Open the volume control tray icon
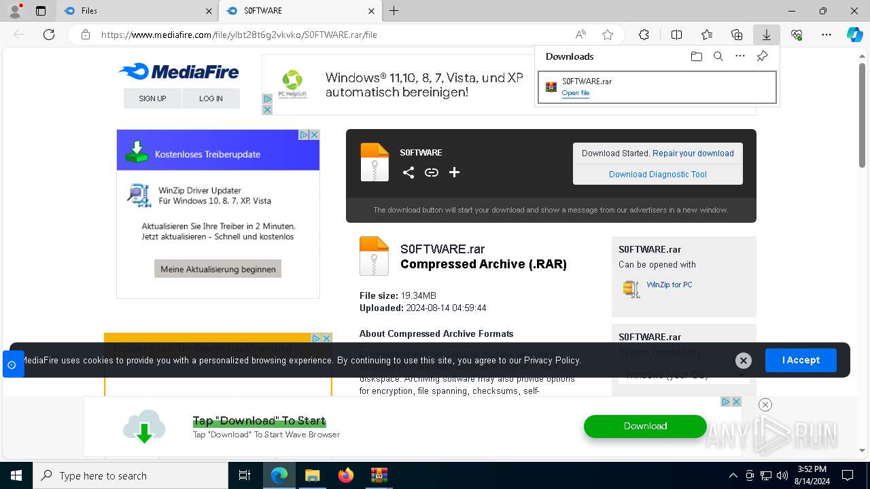Image resolution: width=870 pixels, height=489 pixels. click(x=782, y=475)
